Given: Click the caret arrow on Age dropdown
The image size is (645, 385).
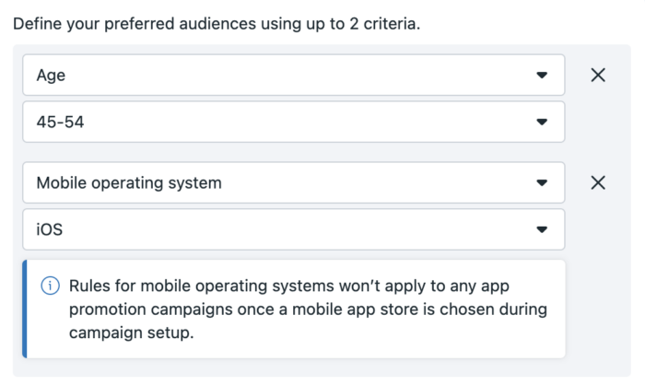Looking at the screenshot, I should tap(542, 75).
